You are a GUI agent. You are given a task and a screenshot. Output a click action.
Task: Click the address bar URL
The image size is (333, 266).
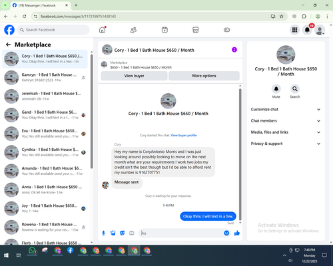[x=79, y=17]
